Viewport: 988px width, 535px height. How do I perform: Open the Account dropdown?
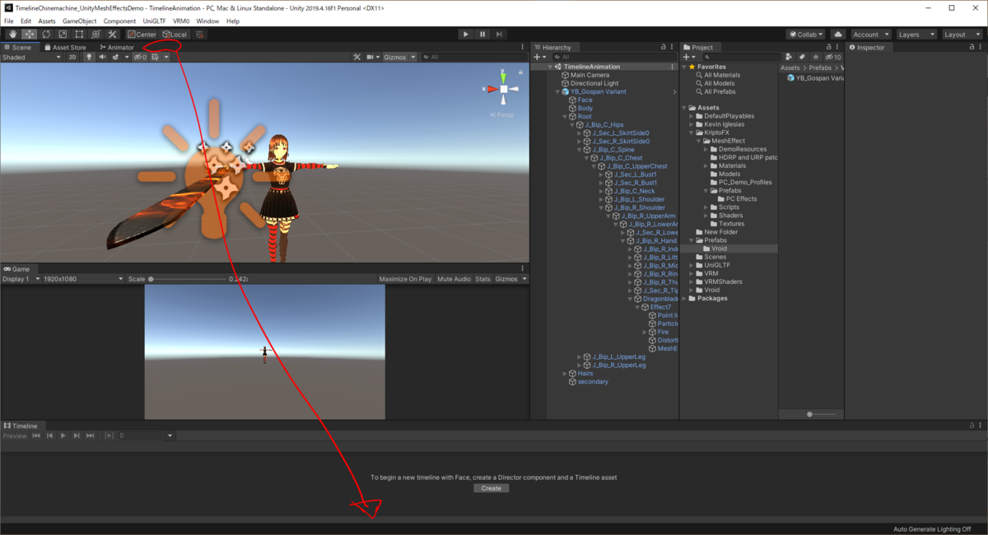click(x=870, y=35)
